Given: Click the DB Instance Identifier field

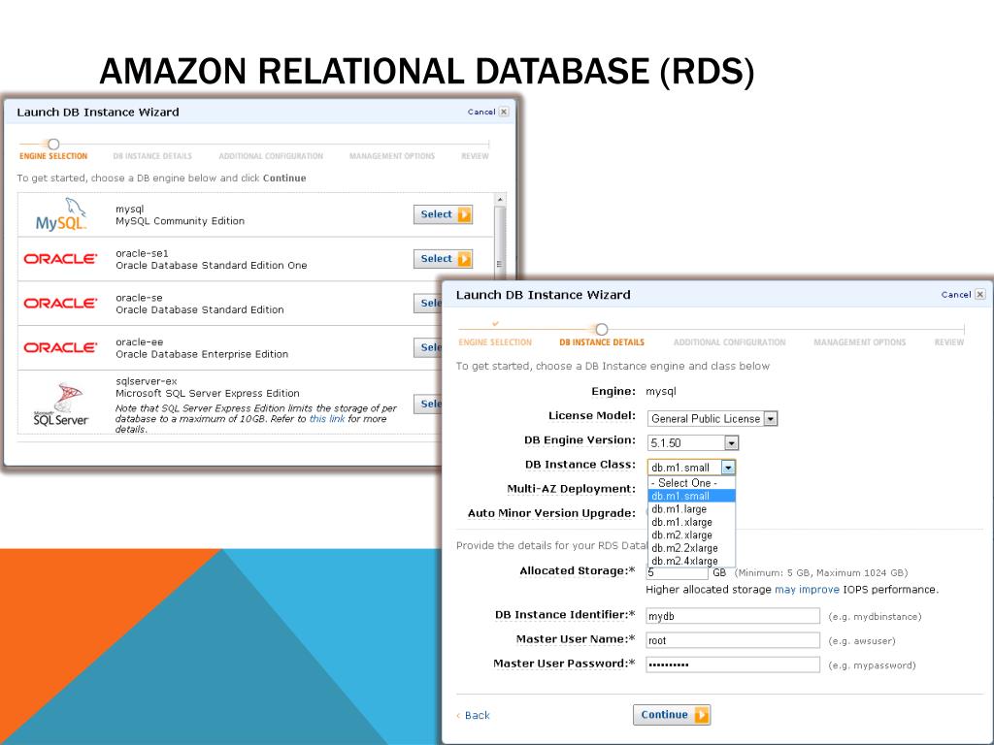Looking at the screenshot, I should pos(733,616).
